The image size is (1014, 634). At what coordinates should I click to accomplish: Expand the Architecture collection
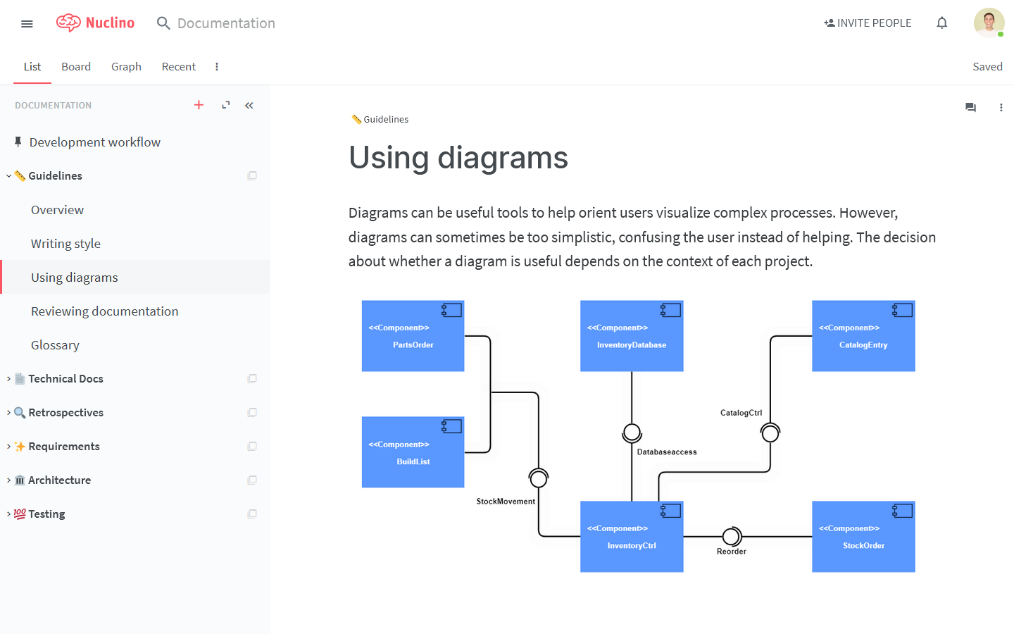pos(8,480)
